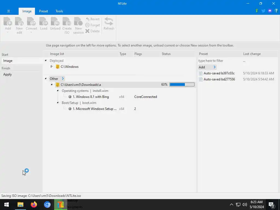Open the hamburger main menu
Image resolution: width=280 pixels, height=210 pixels.
(x=8, y=11)
